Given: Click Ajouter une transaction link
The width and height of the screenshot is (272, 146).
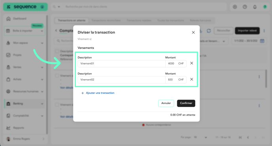Looking at the screenshot, I should click(98, 93).
